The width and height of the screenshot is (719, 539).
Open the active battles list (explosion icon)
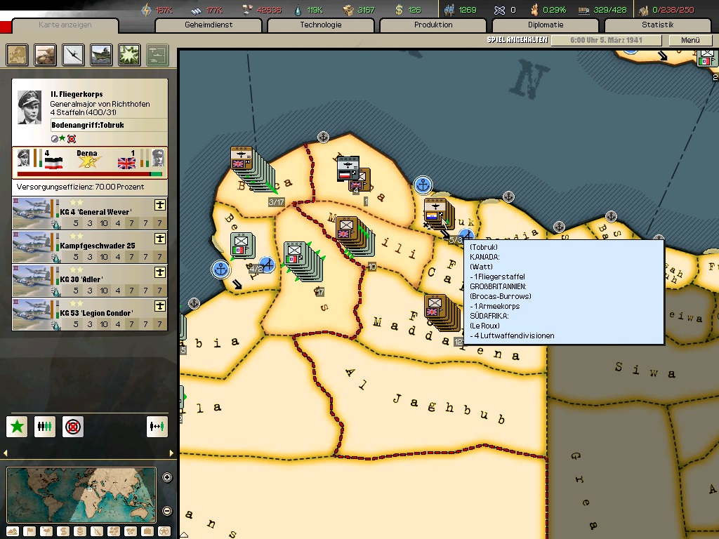click(x=129, y=54)
